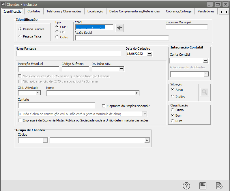The height and width of the screenshot is (191, 230).
Task: Click the magnifier icon beside Situação
Action: pyautogui.click(x=205, y=92)
